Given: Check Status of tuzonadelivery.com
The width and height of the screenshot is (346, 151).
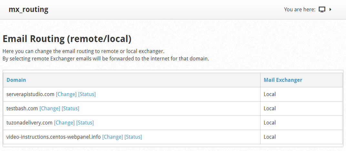Looking at the screenshot, I should pyautogui.click(x=85, y=123).
